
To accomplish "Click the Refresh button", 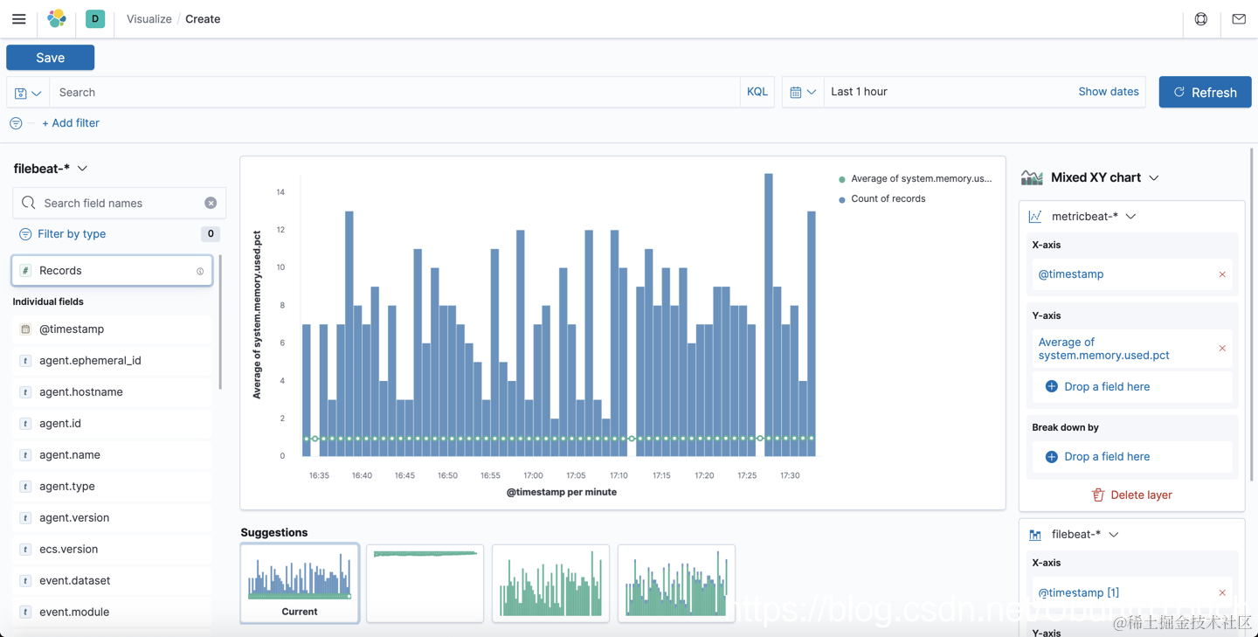I will coord(1205,92).
